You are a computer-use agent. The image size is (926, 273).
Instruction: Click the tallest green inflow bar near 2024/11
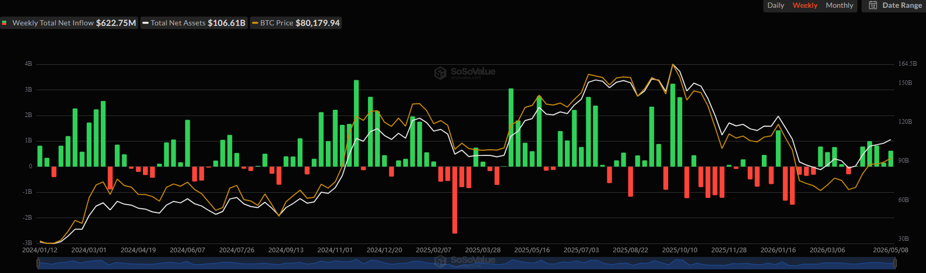click(x=356, y=123)
